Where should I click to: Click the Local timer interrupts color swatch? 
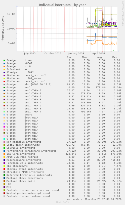point(4,145)
